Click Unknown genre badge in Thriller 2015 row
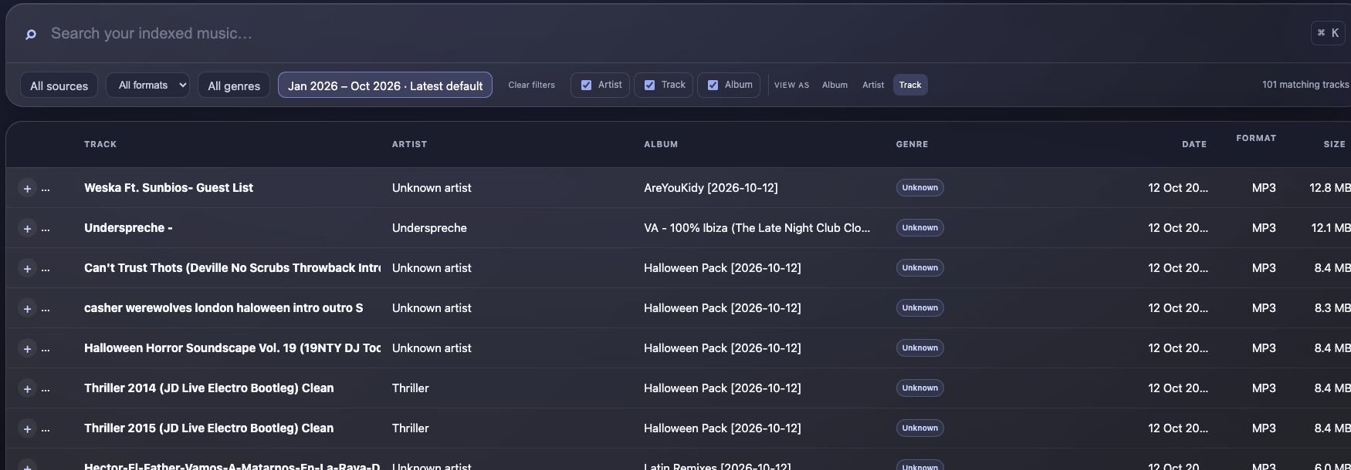The width and height of the screenshot is (1351, 470). 920,428
